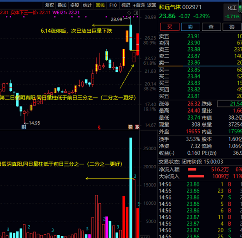242x238 pixels.
Task: Click the 标记 mark tool
Action: pos(126,5)
